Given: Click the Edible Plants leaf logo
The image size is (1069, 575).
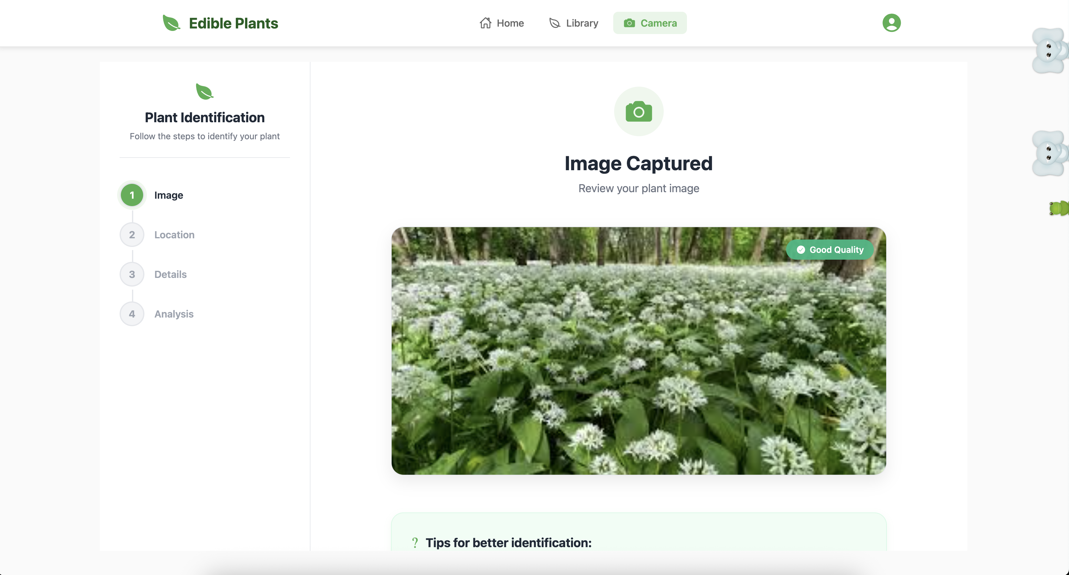Looking at the screenshot, I should click(171, 23).
